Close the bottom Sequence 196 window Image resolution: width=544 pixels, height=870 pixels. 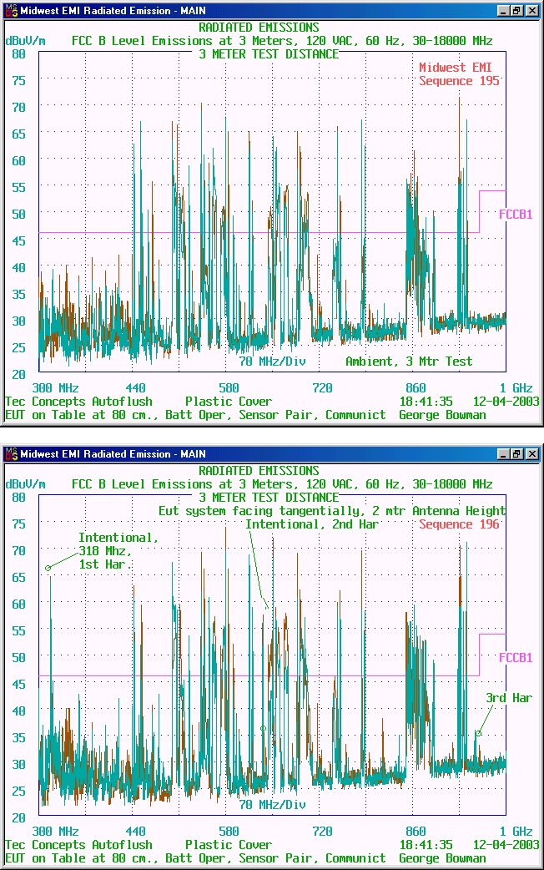tap(531, 454)
